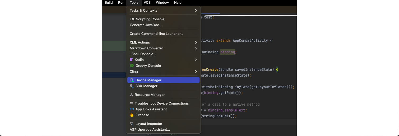Click the Kotlin logo icon
The image size is (399, 136).
132,60
